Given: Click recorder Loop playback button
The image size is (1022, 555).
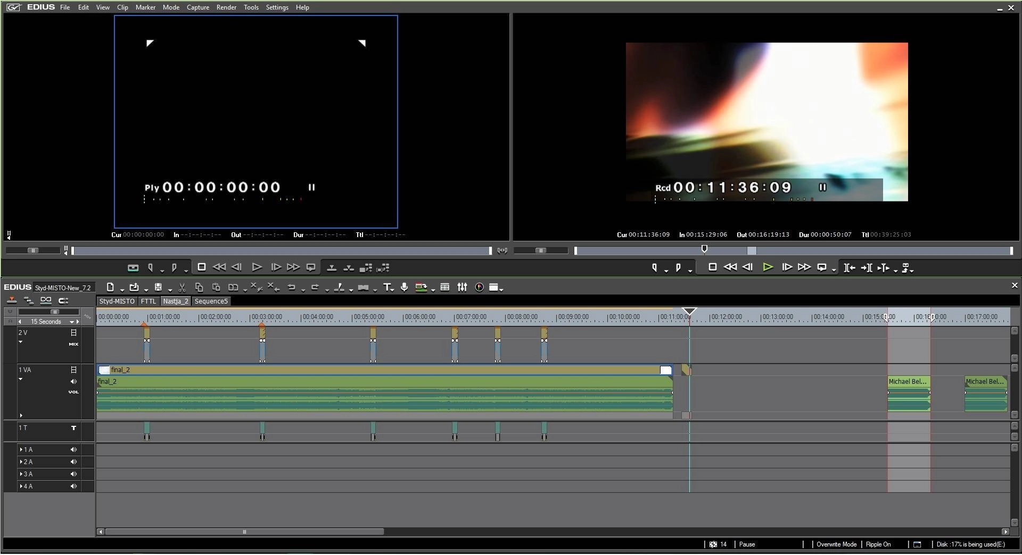Looking at the screenshot, I should click(822, 267).
